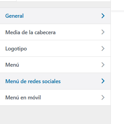The width and height of the screenshot is (124, 124).
Task: Click the chevron icon on the Logotipo row
Action: (103, 49)
